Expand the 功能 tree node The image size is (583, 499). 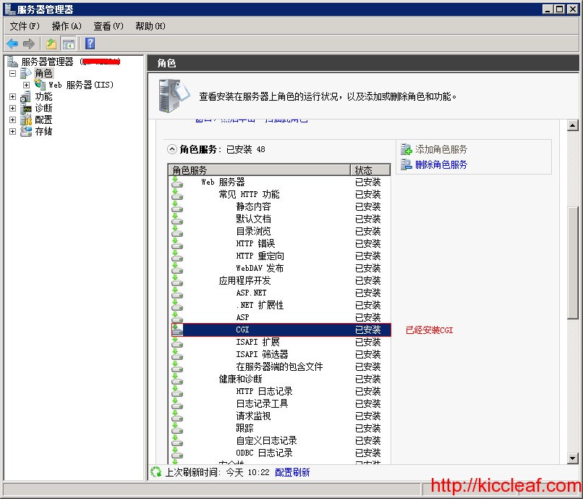coord(12,97)
